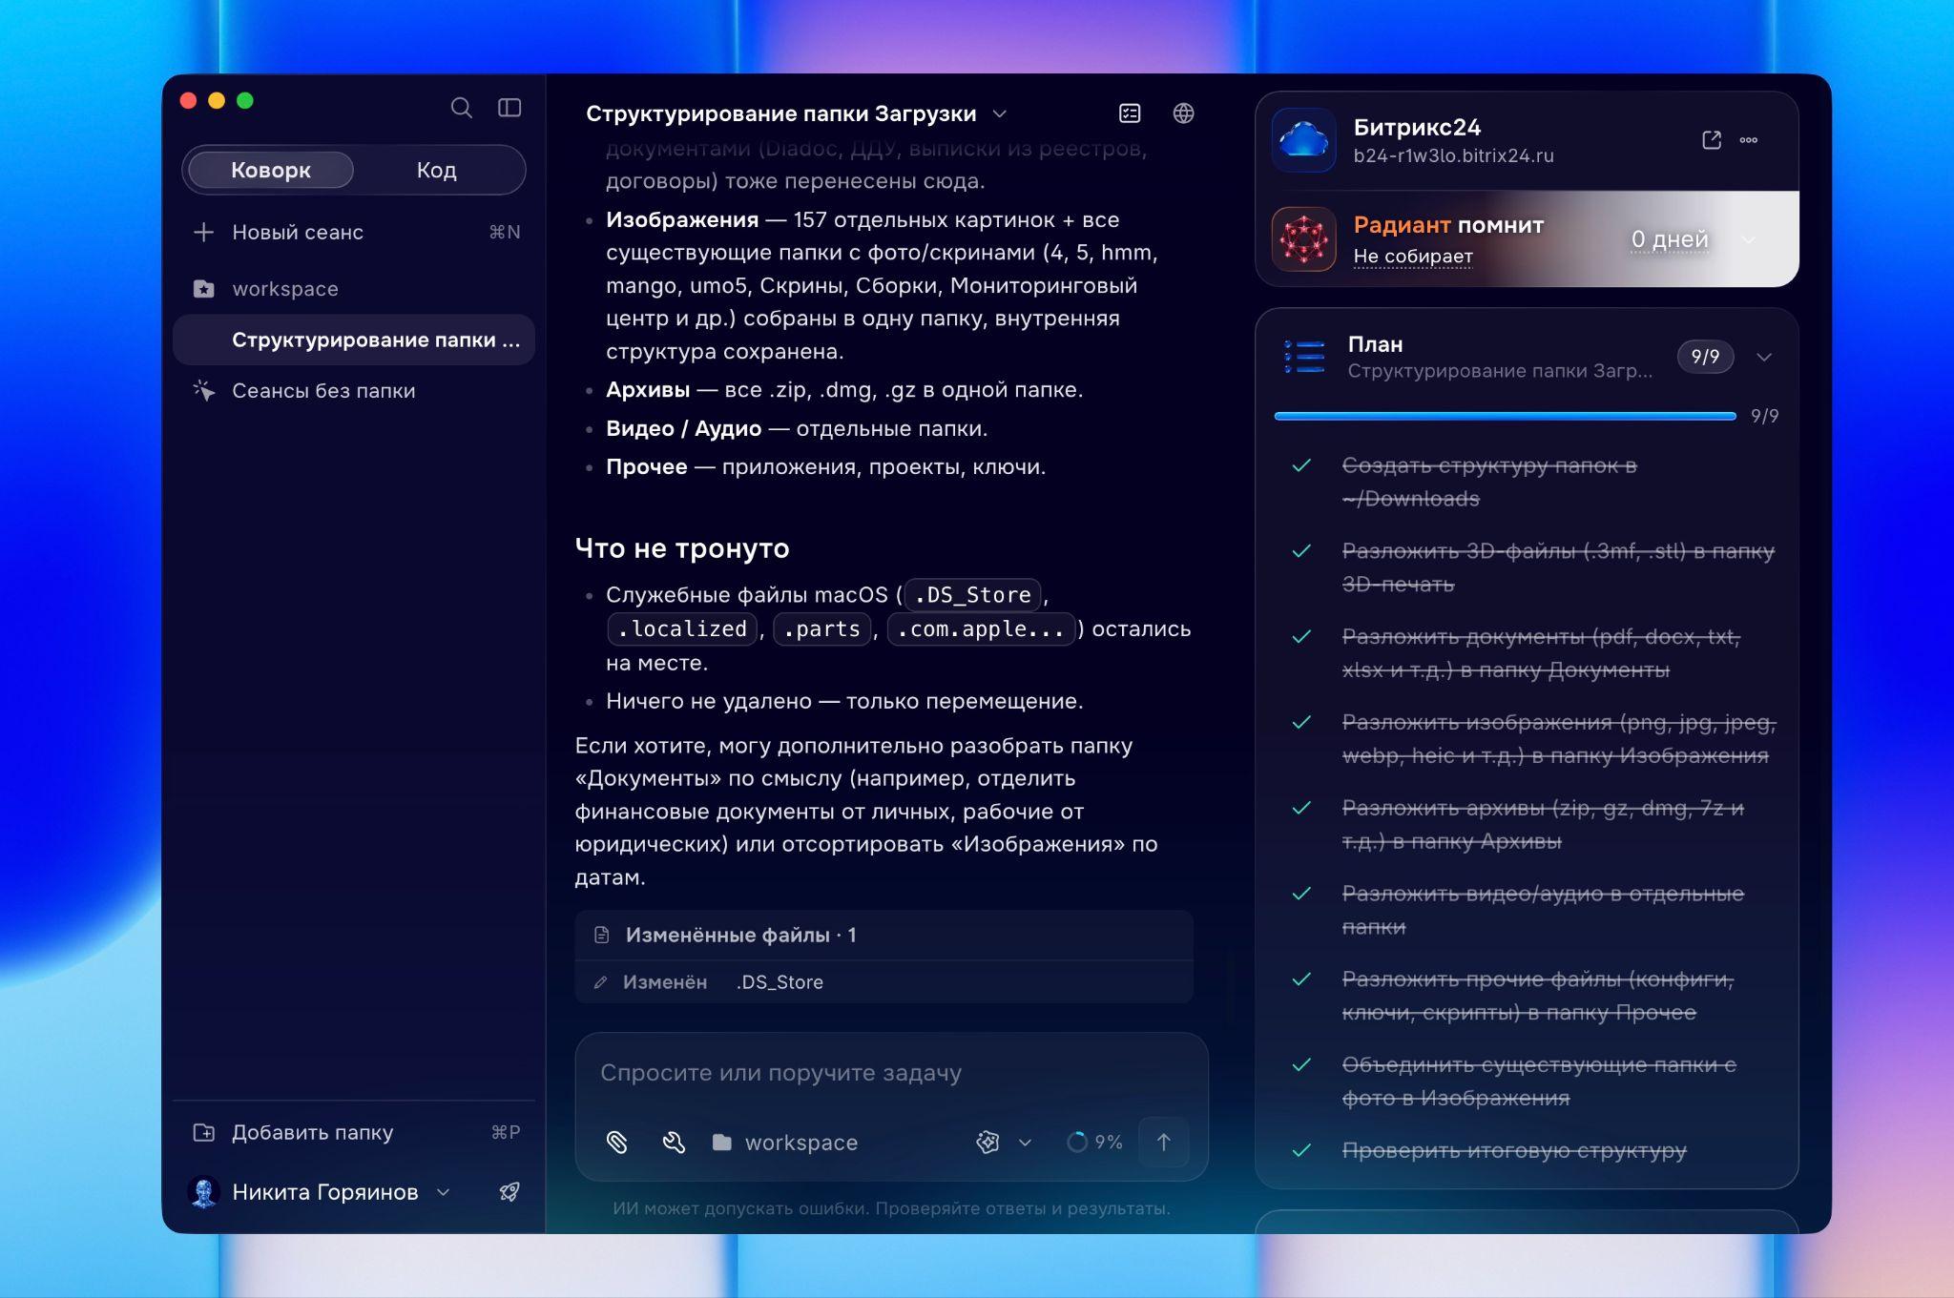The image size is (1954, 1298).
Task: Click the add-folder icon near Добавить папку
Action: 203,1132
